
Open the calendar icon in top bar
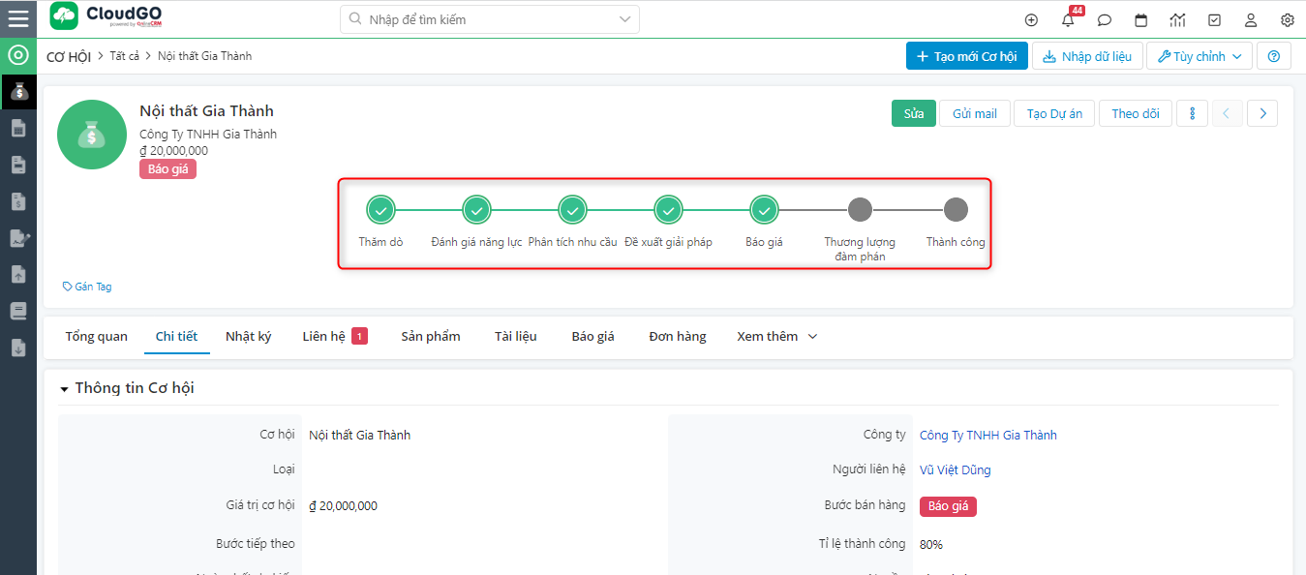click(x=1140, y=20)
